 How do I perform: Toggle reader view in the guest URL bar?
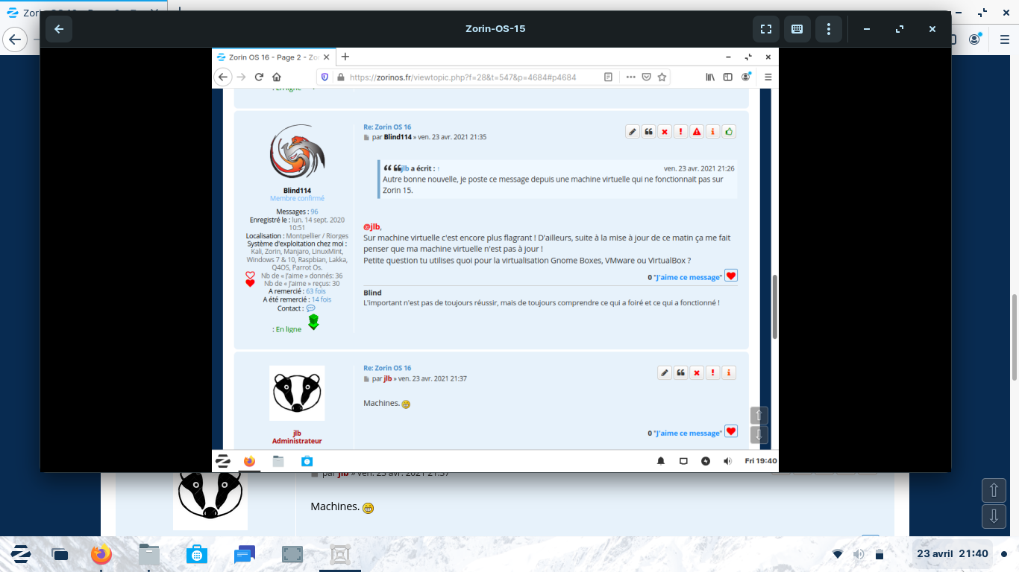609,77
